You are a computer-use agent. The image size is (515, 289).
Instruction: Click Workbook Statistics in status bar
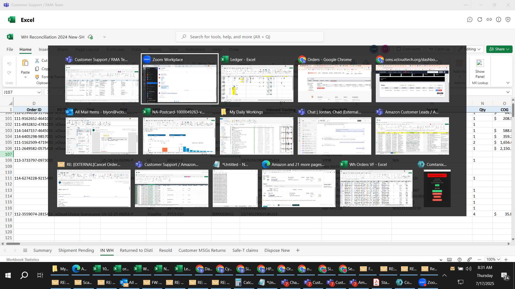(x=23, y=260)
